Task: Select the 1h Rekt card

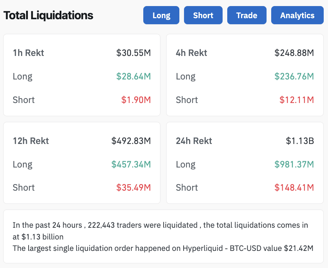Action: [81, 75]
